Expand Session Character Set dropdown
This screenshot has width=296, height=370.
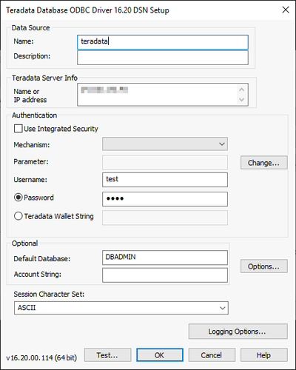click(121, 308)
